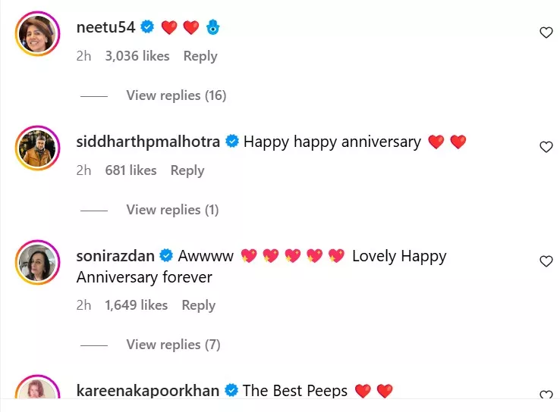
Task: Open neetu54's profile picture
Action: [37, 33]
